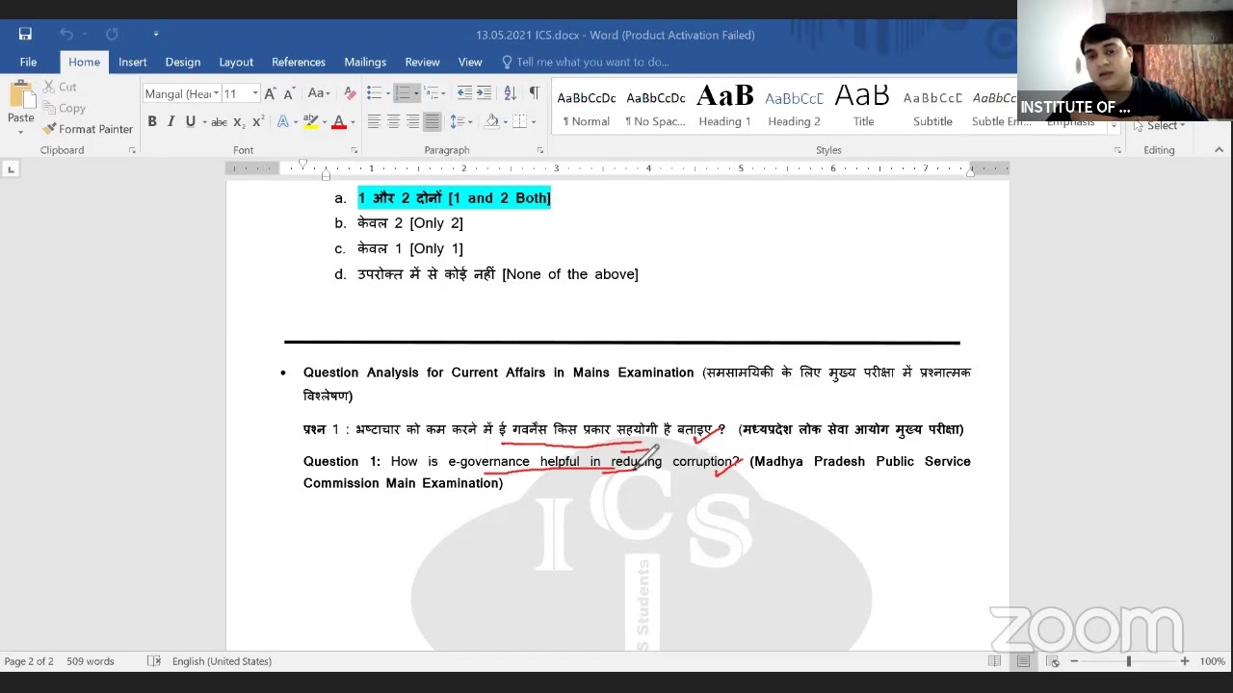This screenshot has width=1233, height=693.
Task: Expand the Paste options arrow
Action: [20, 130]
